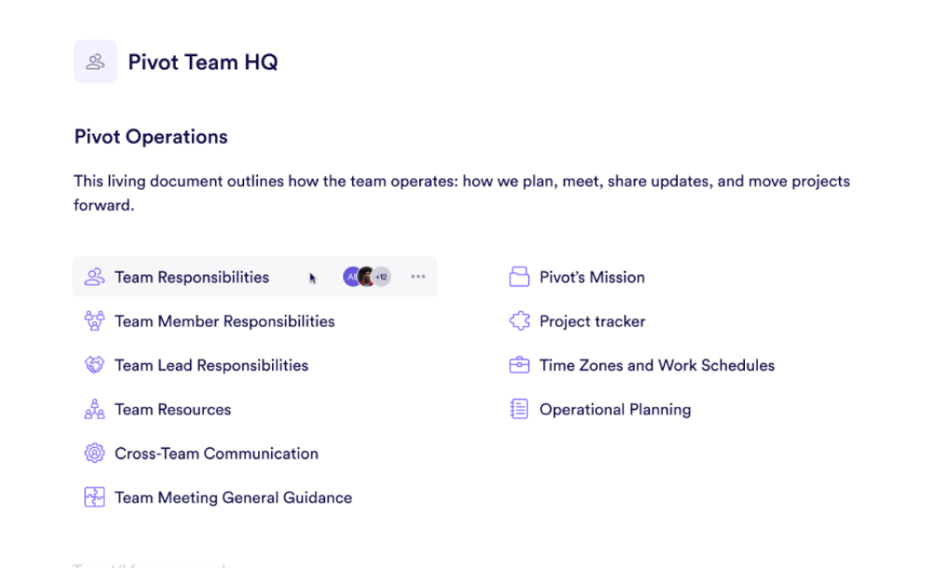This screenshot has width=935, height=568.
Task: Select the Pivot Operations heading
Action: click(151, 137)
